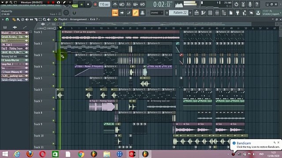This screenshot has width=282, height=158.
Task: Open the plugin plug icon
Action: click(237, 13)
